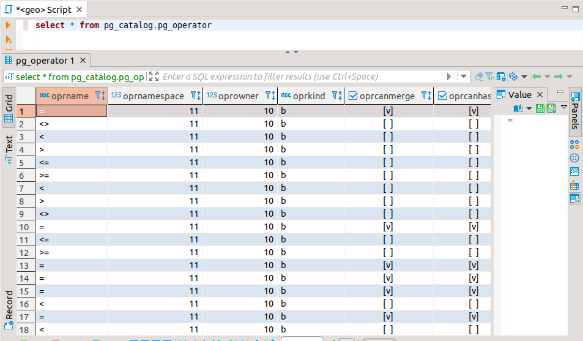The image size is (583, 341).
Task: Toggle oprcanmerge checkbox in row 2
Action: (x=388, y=124)
